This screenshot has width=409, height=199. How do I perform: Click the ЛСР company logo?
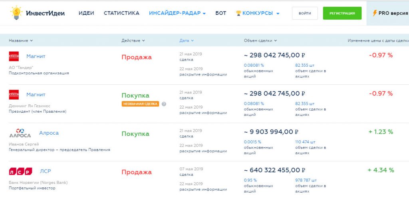click(x=20, y=171)
